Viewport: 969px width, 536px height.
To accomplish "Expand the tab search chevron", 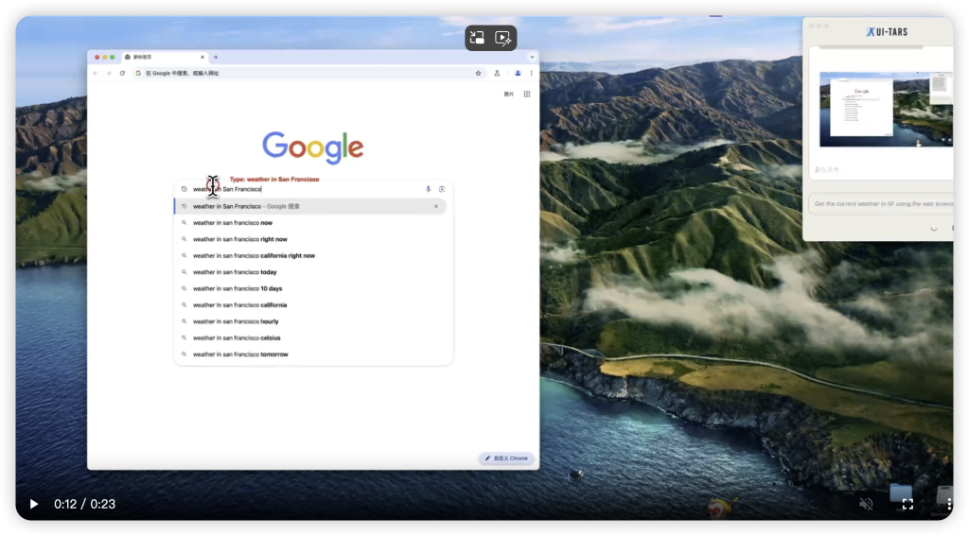I will (x=531, y=57).
